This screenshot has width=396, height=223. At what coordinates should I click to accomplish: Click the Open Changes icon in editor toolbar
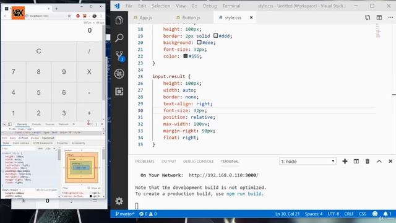coord(368,17)
